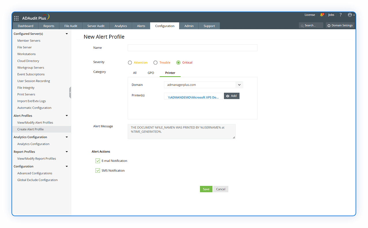Open Print Servers in the sidebar

26,94
